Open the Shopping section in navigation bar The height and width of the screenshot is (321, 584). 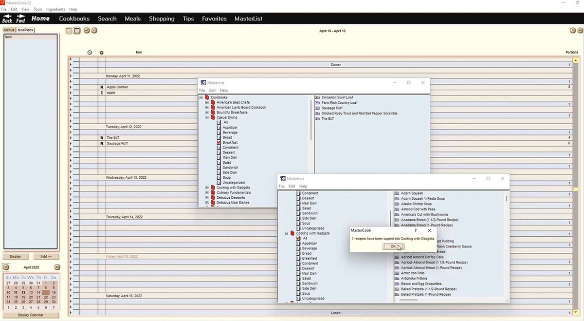coord(162,19)
